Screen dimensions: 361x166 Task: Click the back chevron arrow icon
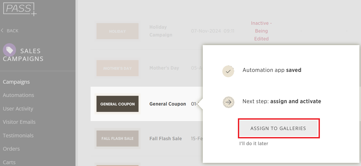(2, 30)
